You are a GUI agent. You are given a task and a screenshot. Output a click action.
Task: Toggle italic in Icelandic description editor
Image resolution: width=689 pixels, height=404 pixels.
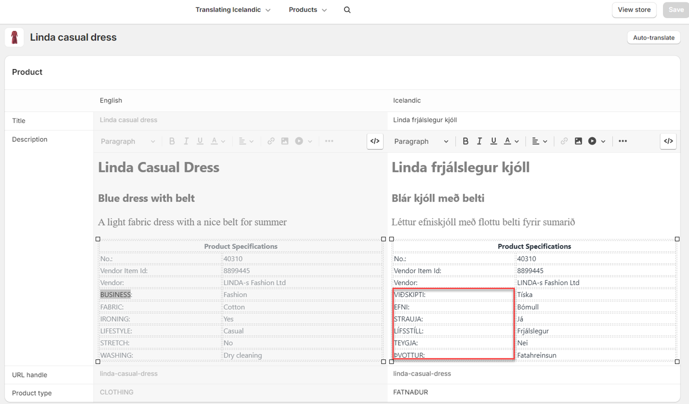tap(479, 141)
